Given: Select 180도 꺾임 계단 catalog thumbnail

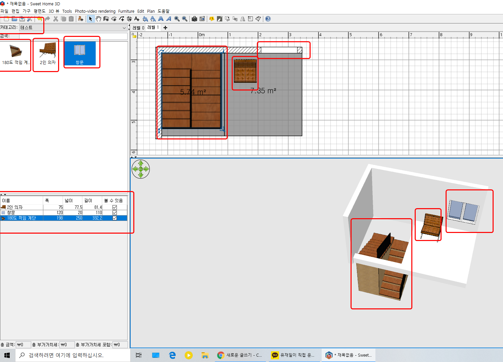Looking at the screenshot, I should click(x=15, y=54).
